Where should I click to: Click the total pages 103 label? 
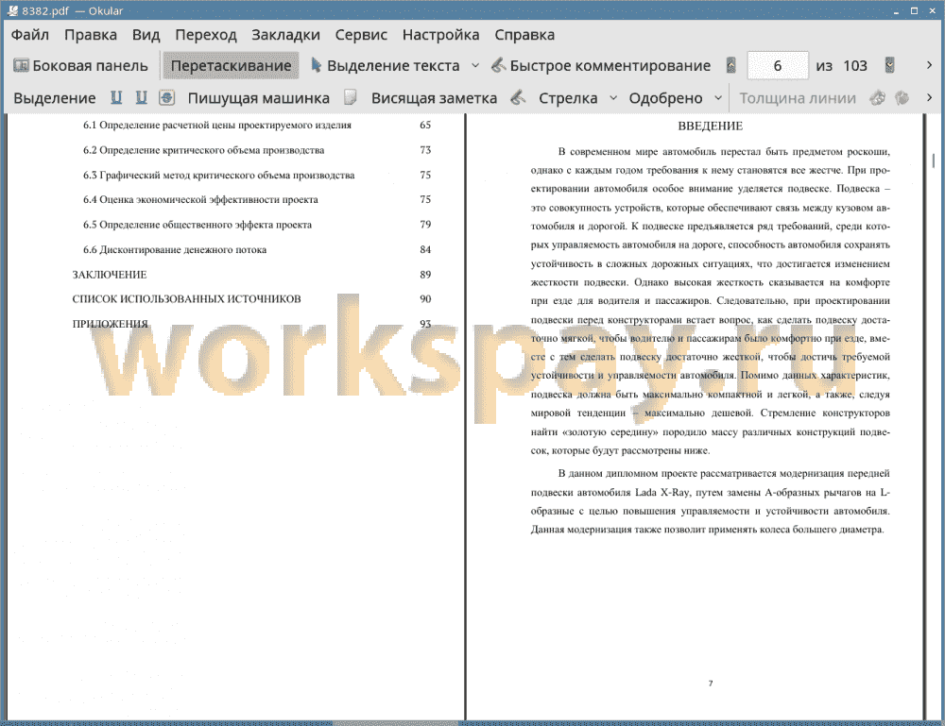854,66
